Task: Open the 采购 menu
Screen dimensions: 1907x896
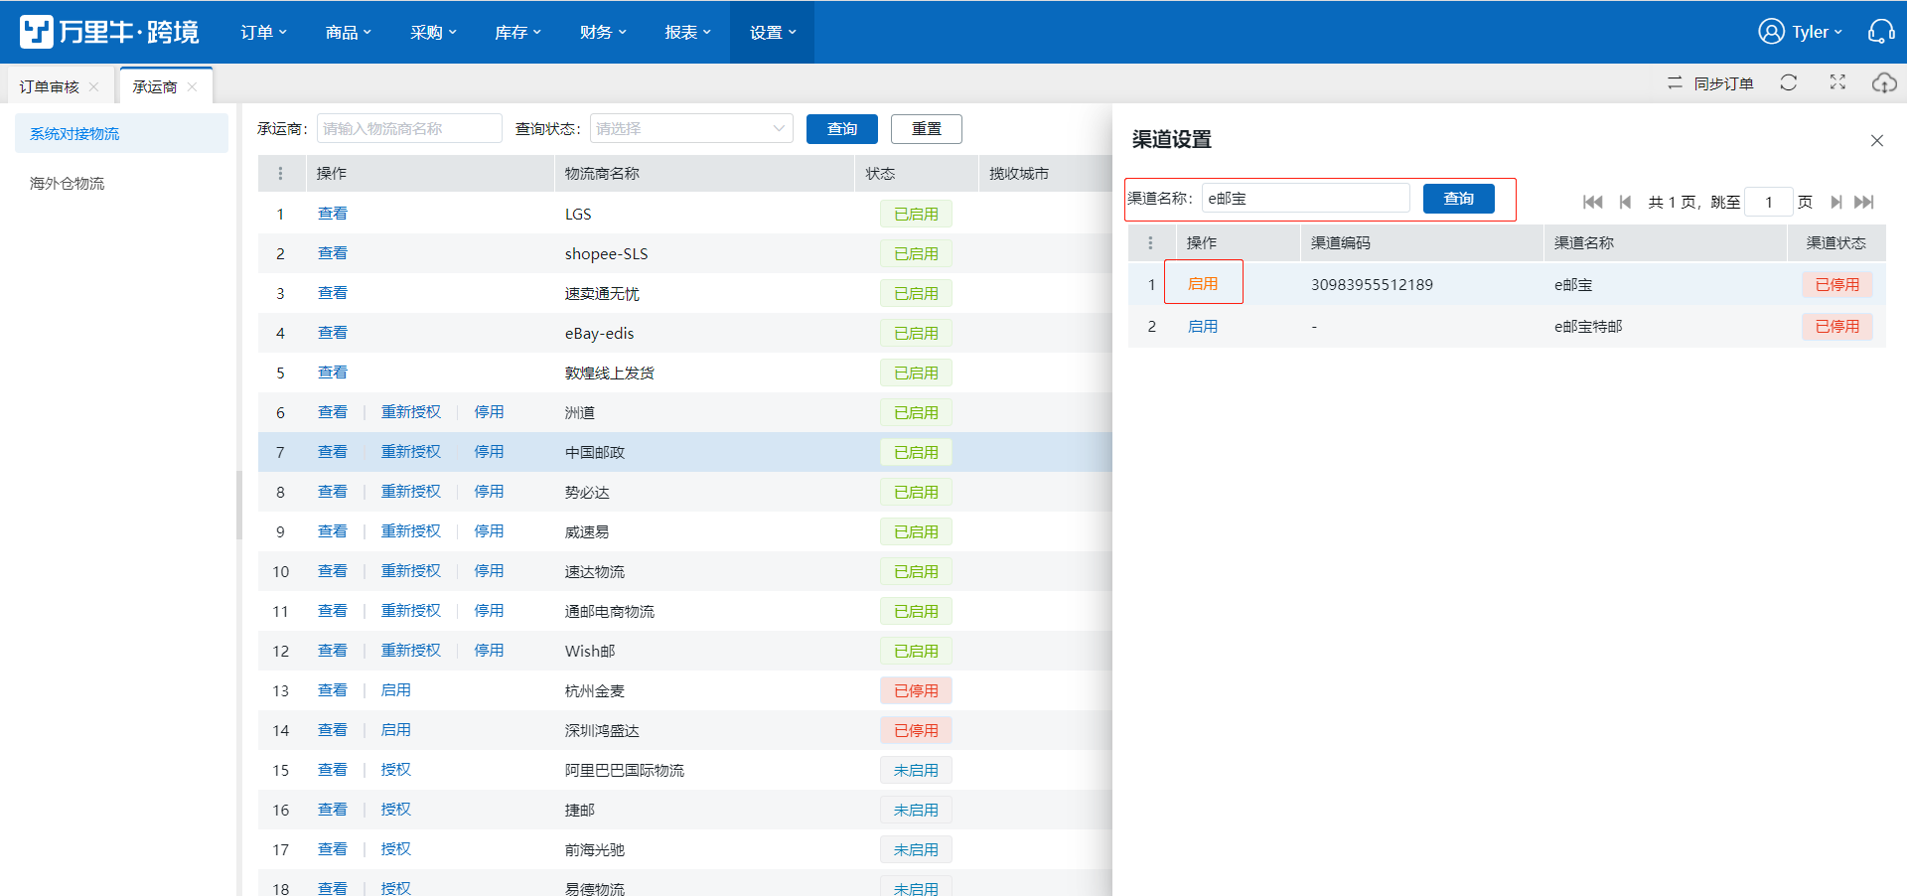Action: pyautogui.click(x=433, y=33)
